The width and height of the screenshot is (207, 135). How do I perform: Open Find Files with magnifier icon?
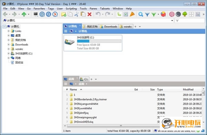coord(141,14)
